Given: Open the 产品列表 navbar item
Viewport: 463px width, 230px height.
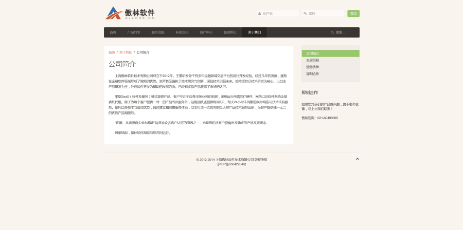Looking at the screenshot, I should (x=134, y=32).
